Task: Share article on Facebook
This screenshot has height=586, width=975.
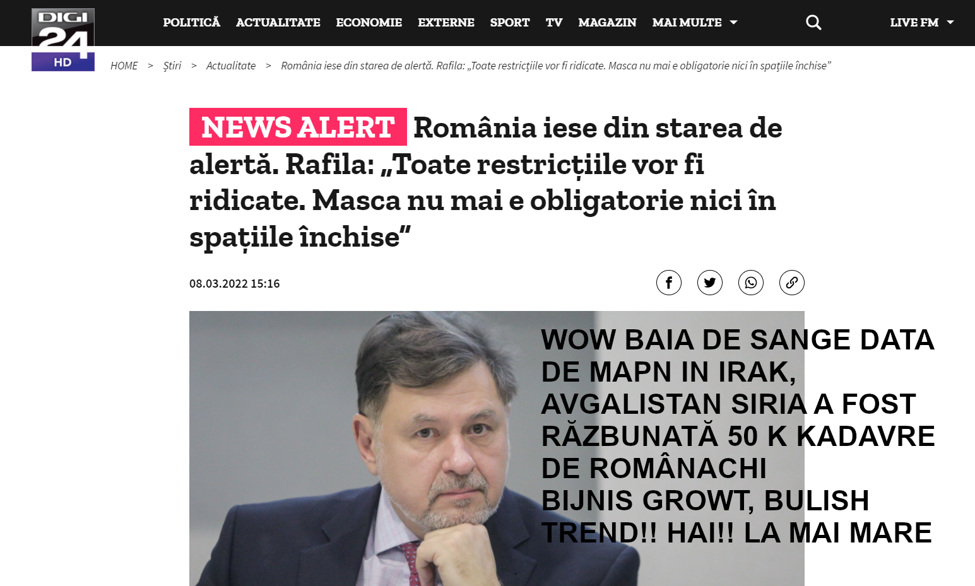Action: click(x=669, y=283)
